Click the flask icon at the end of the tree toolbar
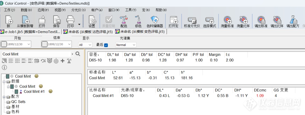The width and height of the screenshot is (305, 115). click(x=69, y=61)
